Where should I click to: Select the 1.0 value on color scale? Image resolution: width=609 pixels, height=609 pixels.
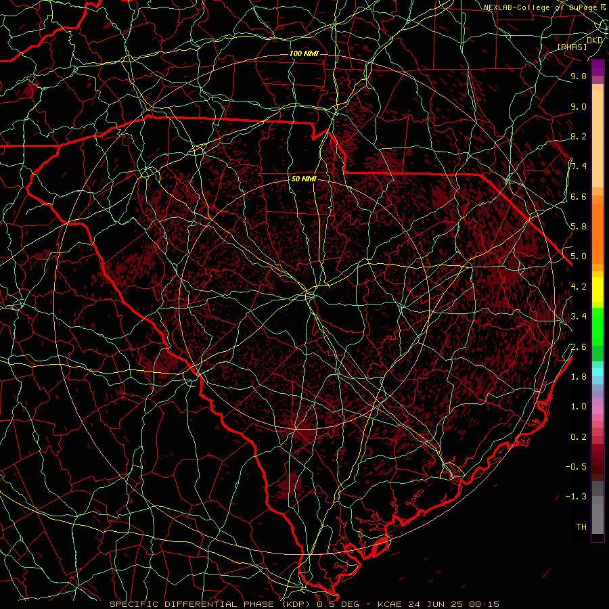coord(579,406)
